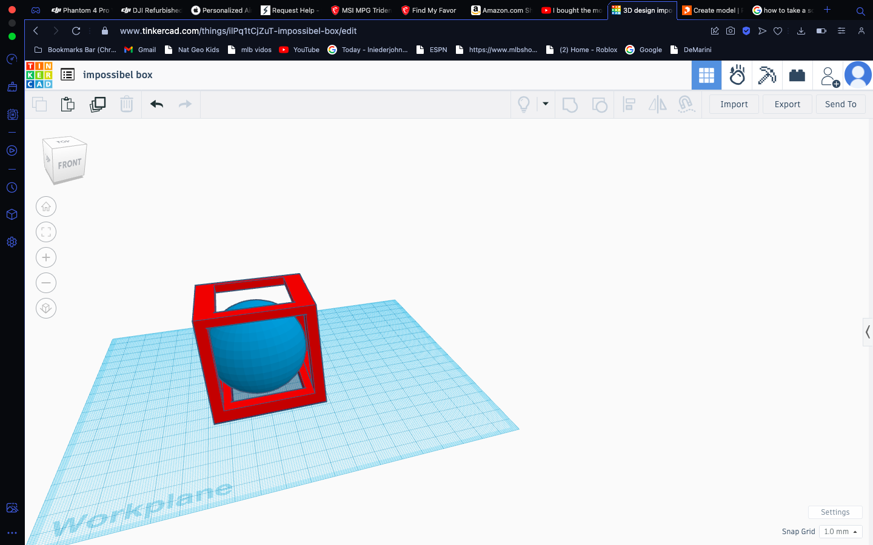Redo the undone action
Screen dimensions: 873x545
[x=185, y=104]
